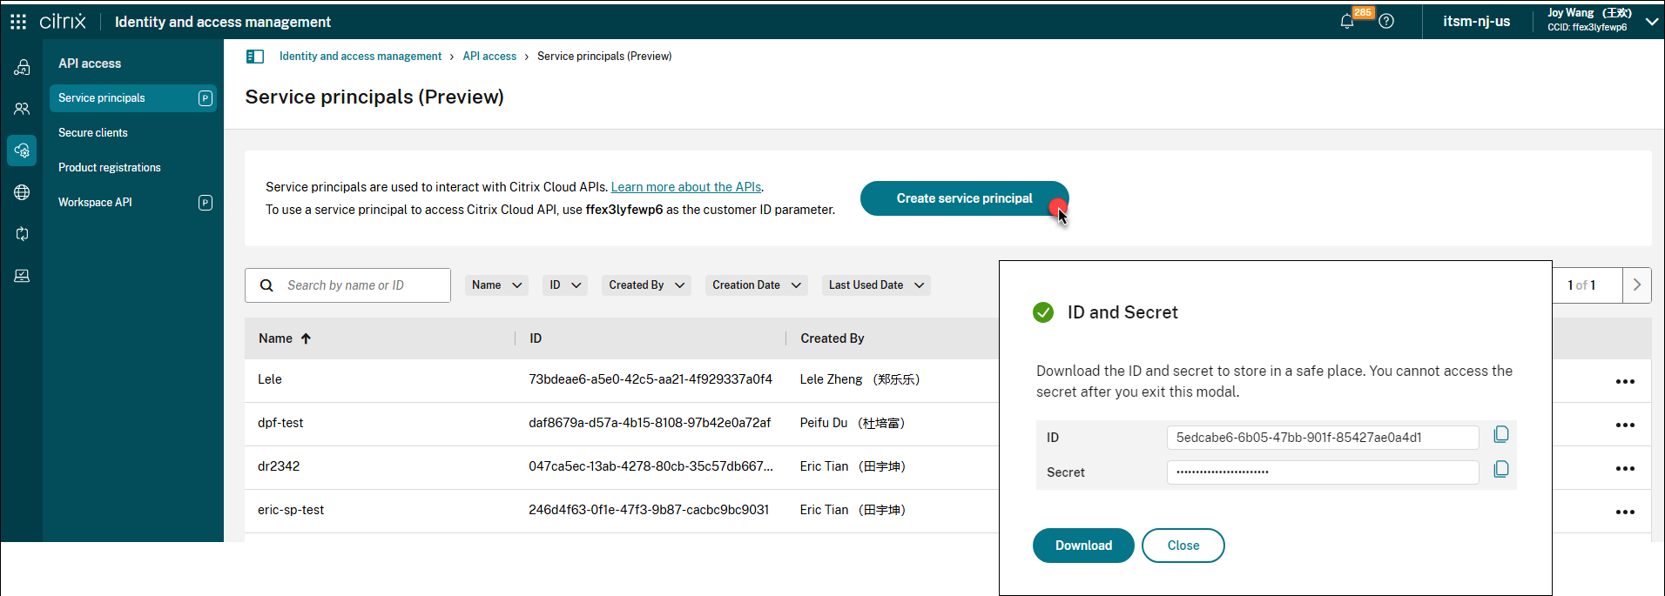Screen dimensions: 1665x596
Task: Open the more options menu for eric-sp-test row
Action: click(1625, 512)
